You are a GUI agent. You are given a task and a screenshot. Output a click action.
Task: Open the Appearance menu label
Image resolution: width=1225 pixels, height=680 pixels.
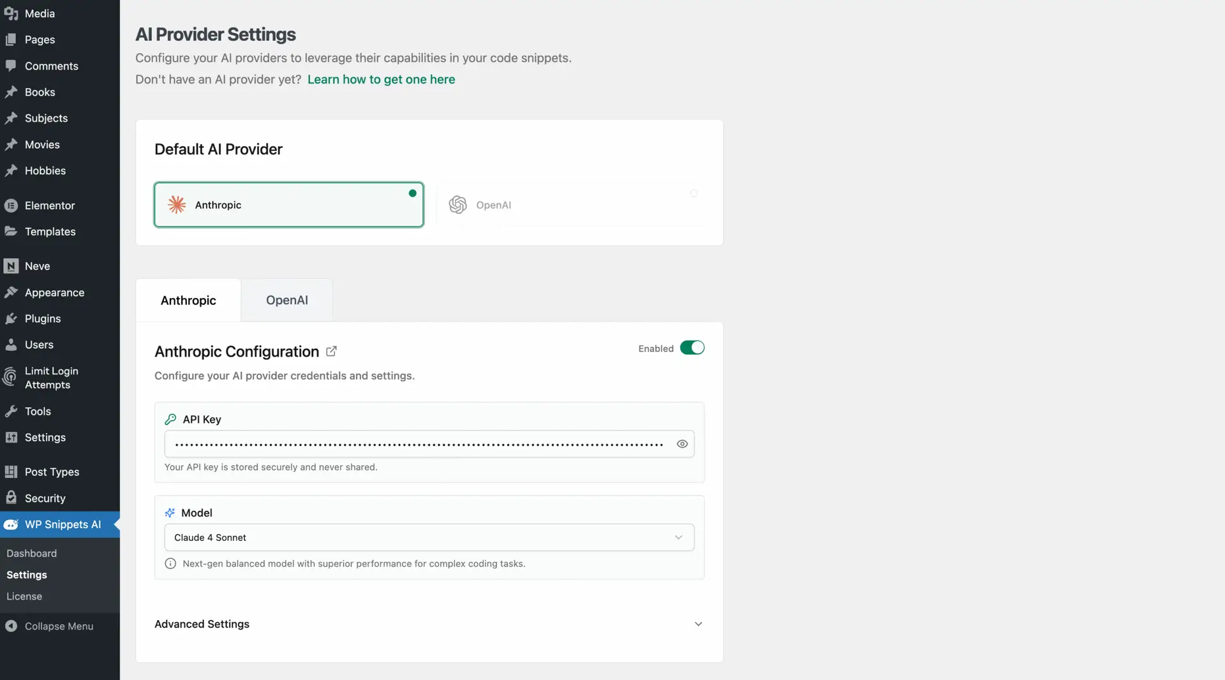(54, 292)
